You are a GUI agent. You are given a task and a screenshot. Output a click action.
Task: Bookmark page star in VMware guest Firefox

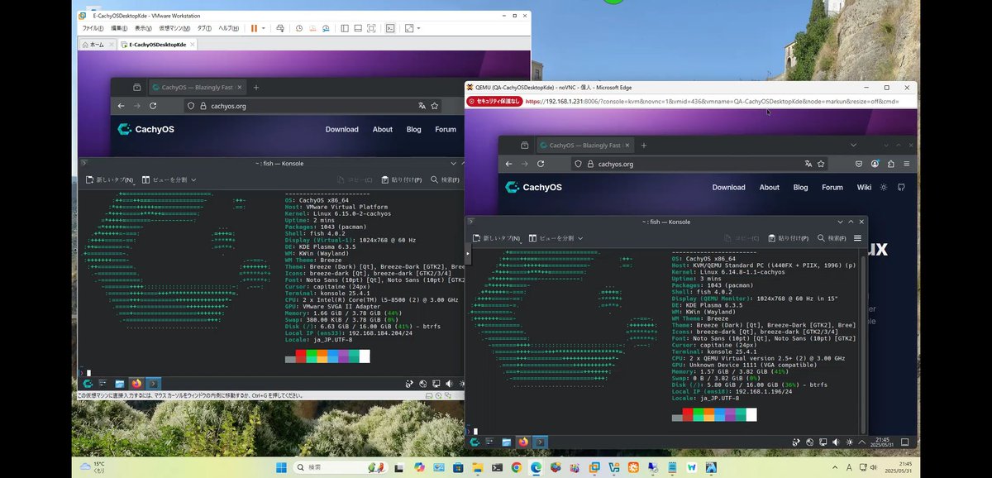tap(435, 106)
